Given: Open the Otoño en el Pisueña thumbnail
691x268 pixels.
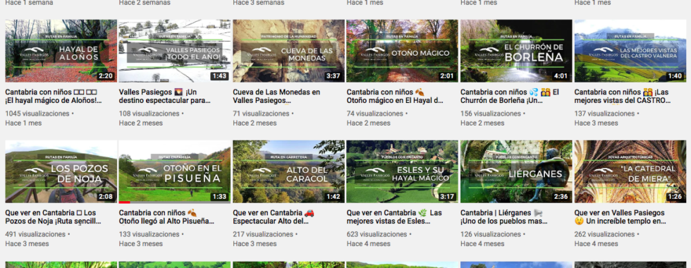Looking at the screenshot, I should tap(175, 171).
